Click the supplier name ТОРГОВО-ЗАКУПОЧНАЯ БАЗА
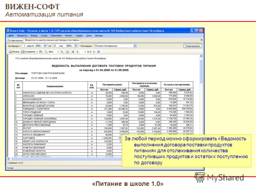The image size is (256, 192). coord(48,73)
